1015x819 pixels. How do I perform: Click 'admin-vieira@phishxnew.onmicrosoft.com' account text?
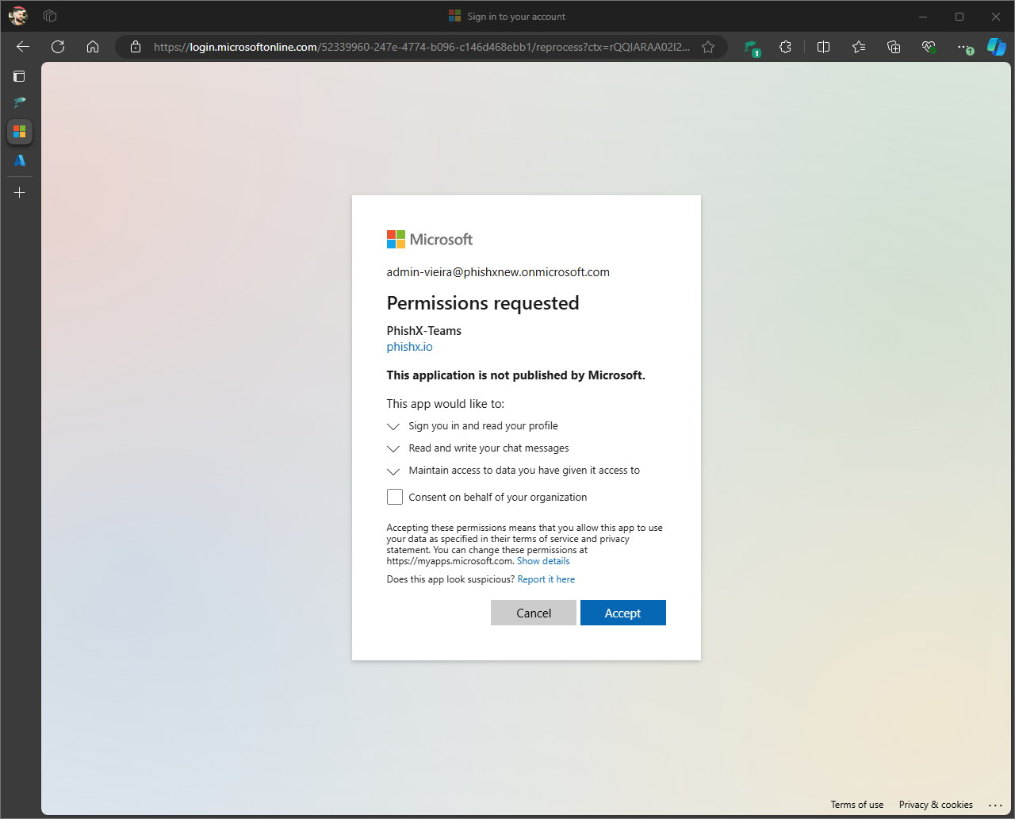pos(498,272)
